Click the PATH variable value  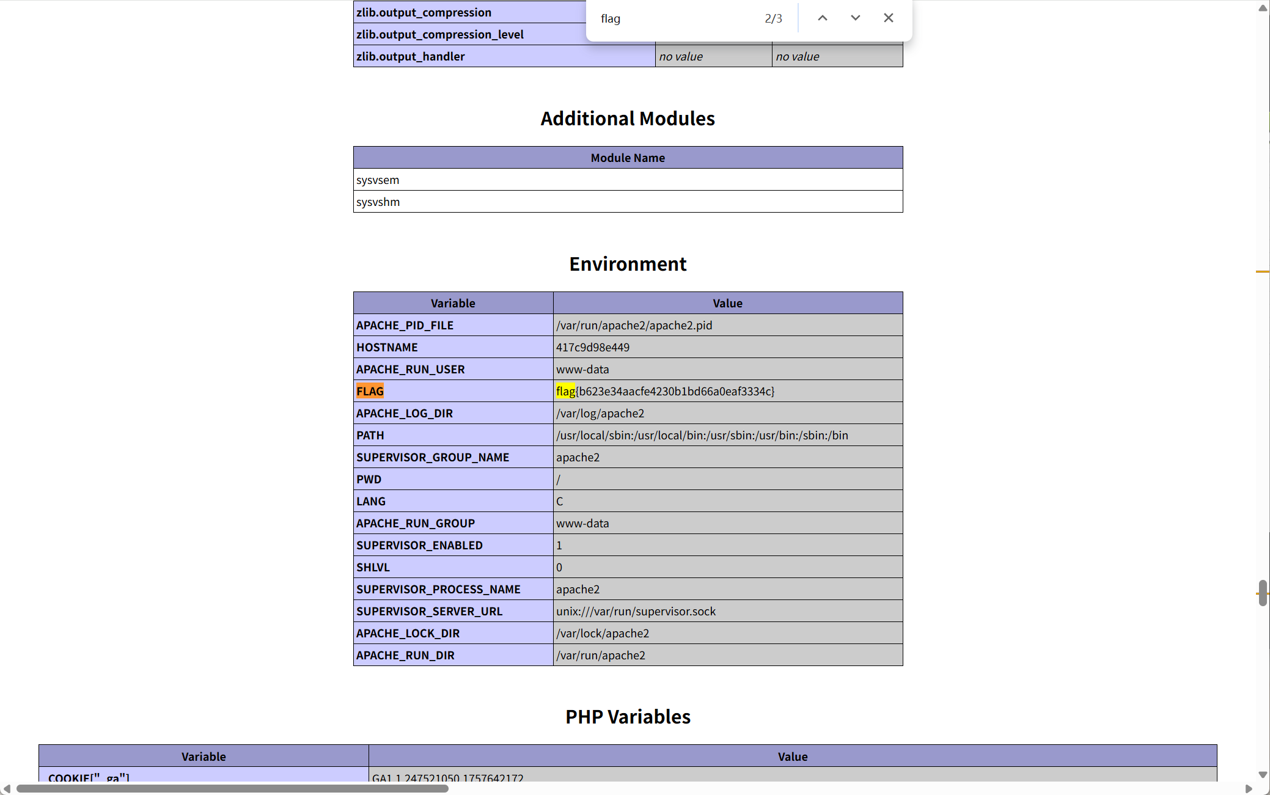(702, 435)
